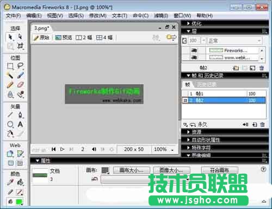Add a new frame with the plus-frame icon

point(255,124)
